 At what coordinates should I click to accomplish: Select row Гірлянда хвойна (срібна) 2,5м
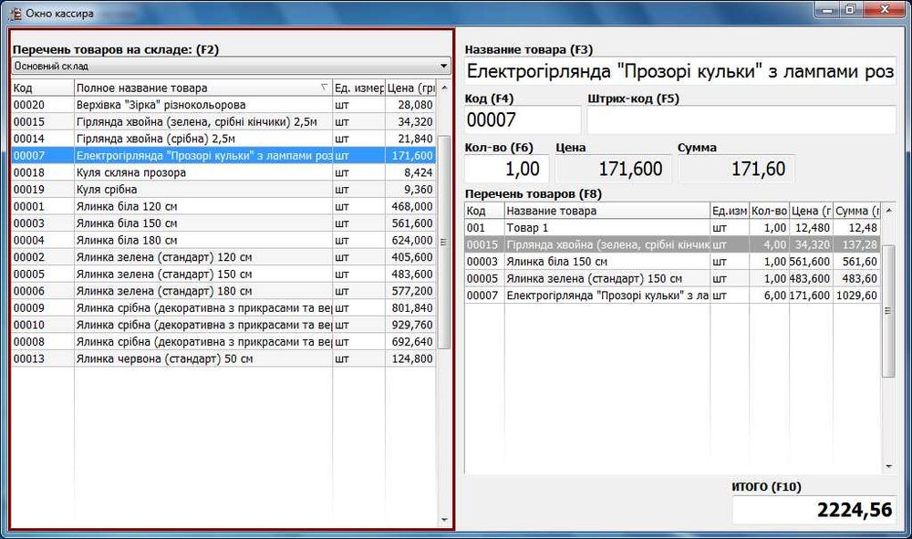[223, 139]
